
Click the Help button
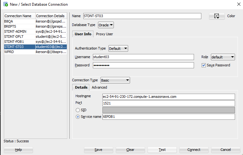click(x=18, y=150)
